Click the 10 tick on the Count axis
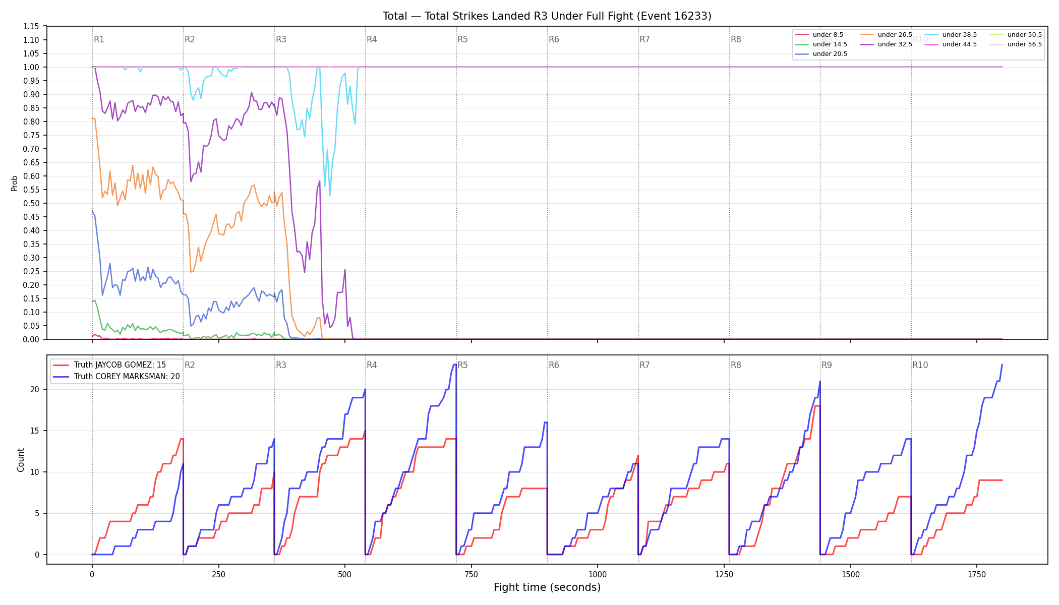 [35, 472]
